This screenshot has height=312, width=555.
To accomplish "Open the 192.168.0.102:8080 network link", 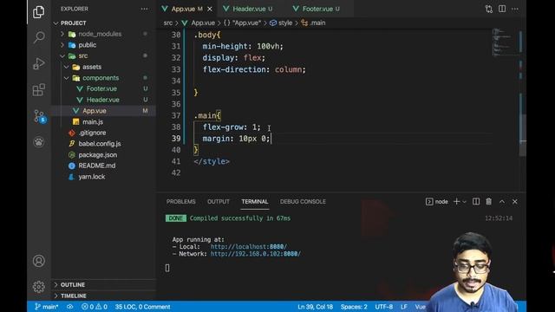I will [255, 254].
